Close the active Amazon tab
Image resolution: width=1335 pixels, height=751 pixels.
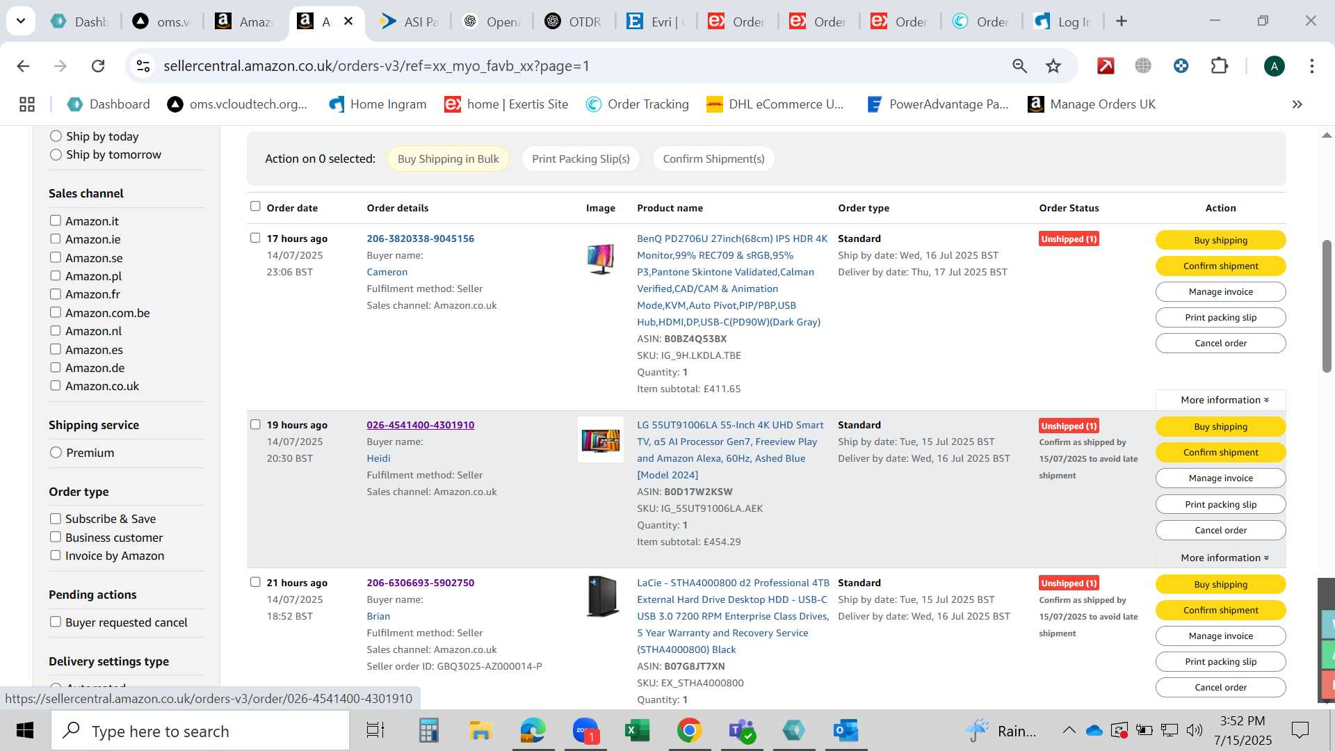tap(348, 22)
